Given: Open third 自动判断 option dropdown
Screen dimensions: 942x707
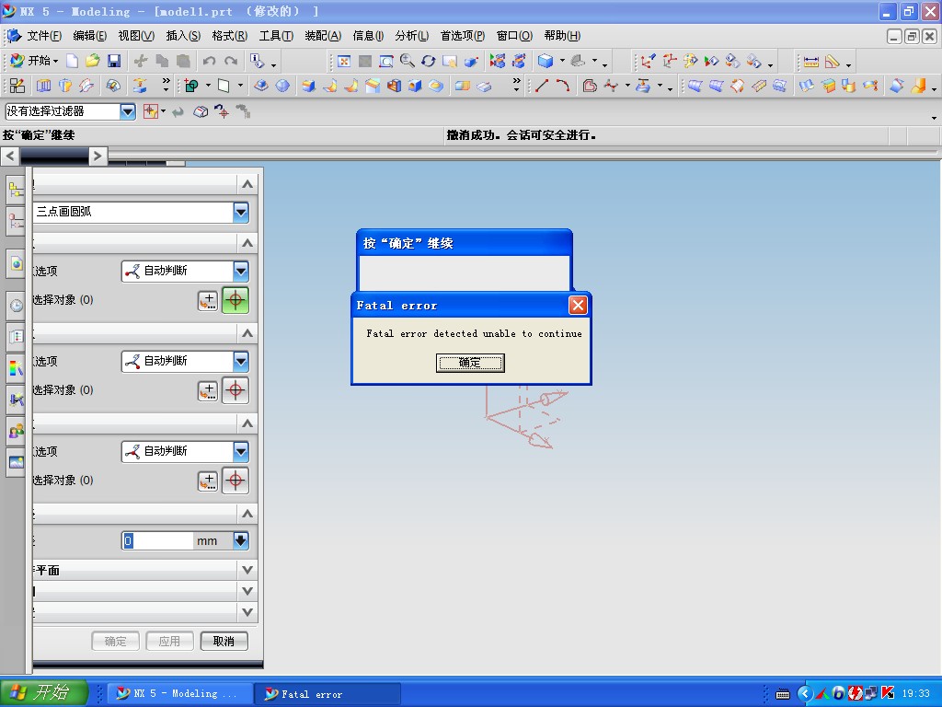Looking at the screenshot, I should (240, 451).
